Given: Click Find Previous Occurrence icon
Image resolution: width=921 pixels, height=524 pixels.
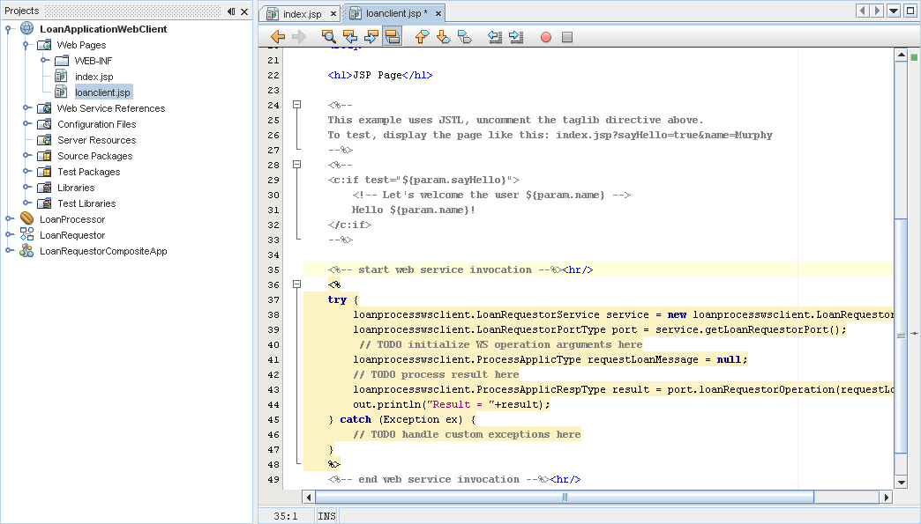Looking at the screenshot, I should [x=350, y=37].
